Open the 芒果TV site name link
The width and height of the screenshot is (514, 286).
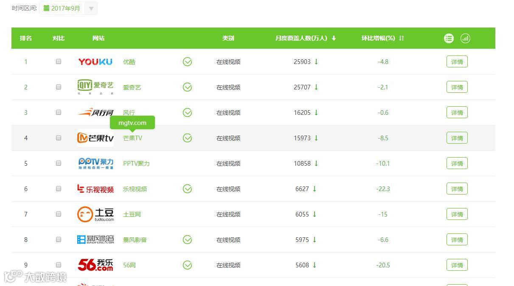tap(132, 138)
